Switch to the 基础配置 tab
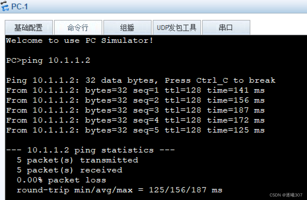This screenshot has height=200, width=307. [x=28, y=27]
